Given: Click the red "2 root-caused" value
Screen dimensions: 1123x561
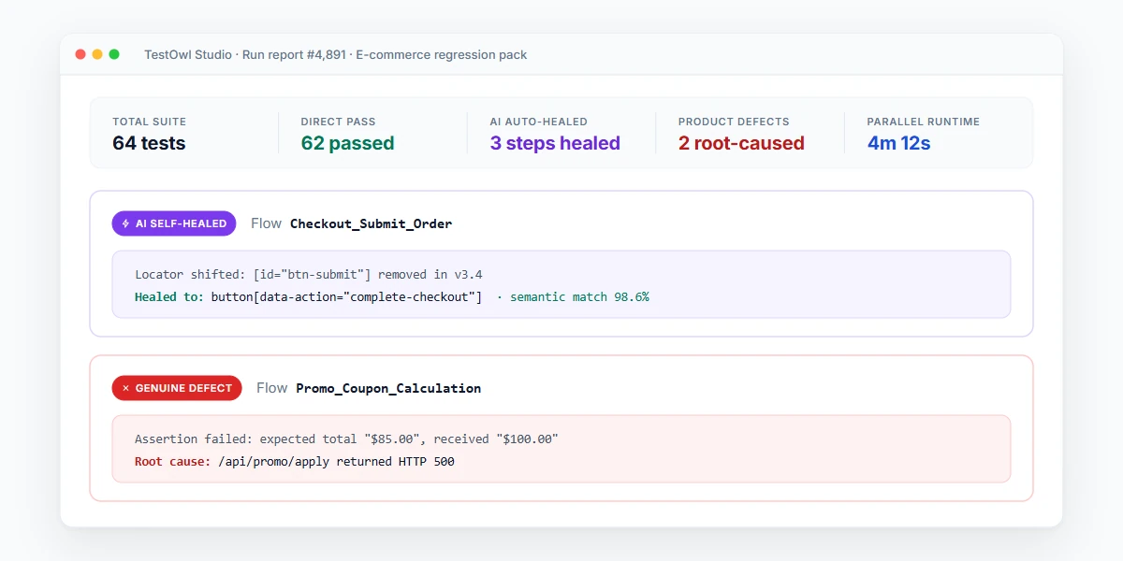Looking at the screenshot, I should coord(741,143).
